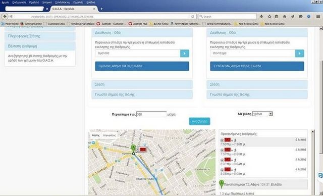Bookmark this page with the star icon

point(269,17)
